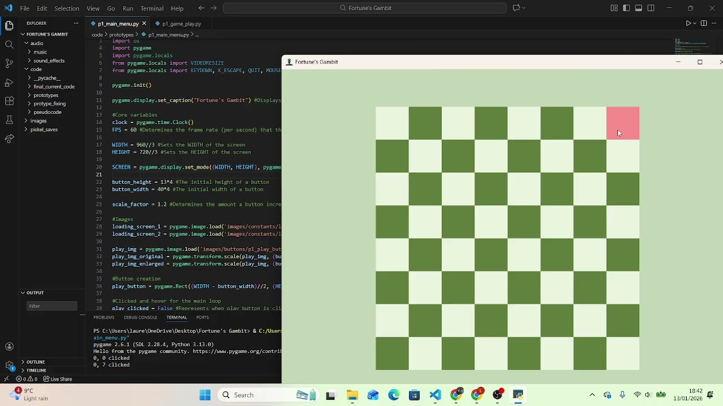The height and width of the screenshot is (406, 723).
Task: Click the Fortune's Gambit command center search
Action: 365,8
